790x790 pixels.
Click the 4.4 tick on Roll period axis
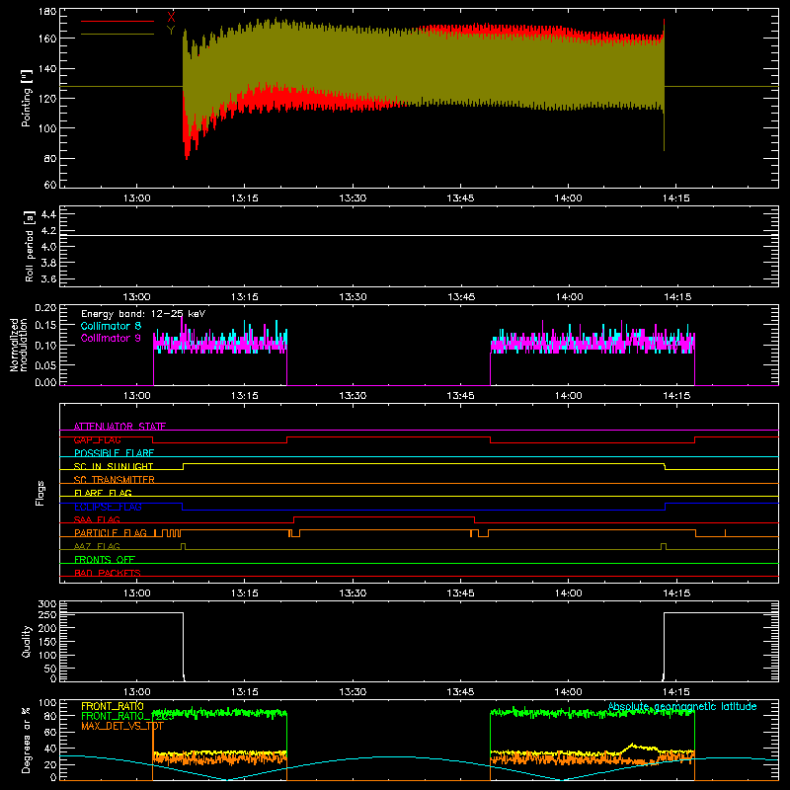pos(48,214)
